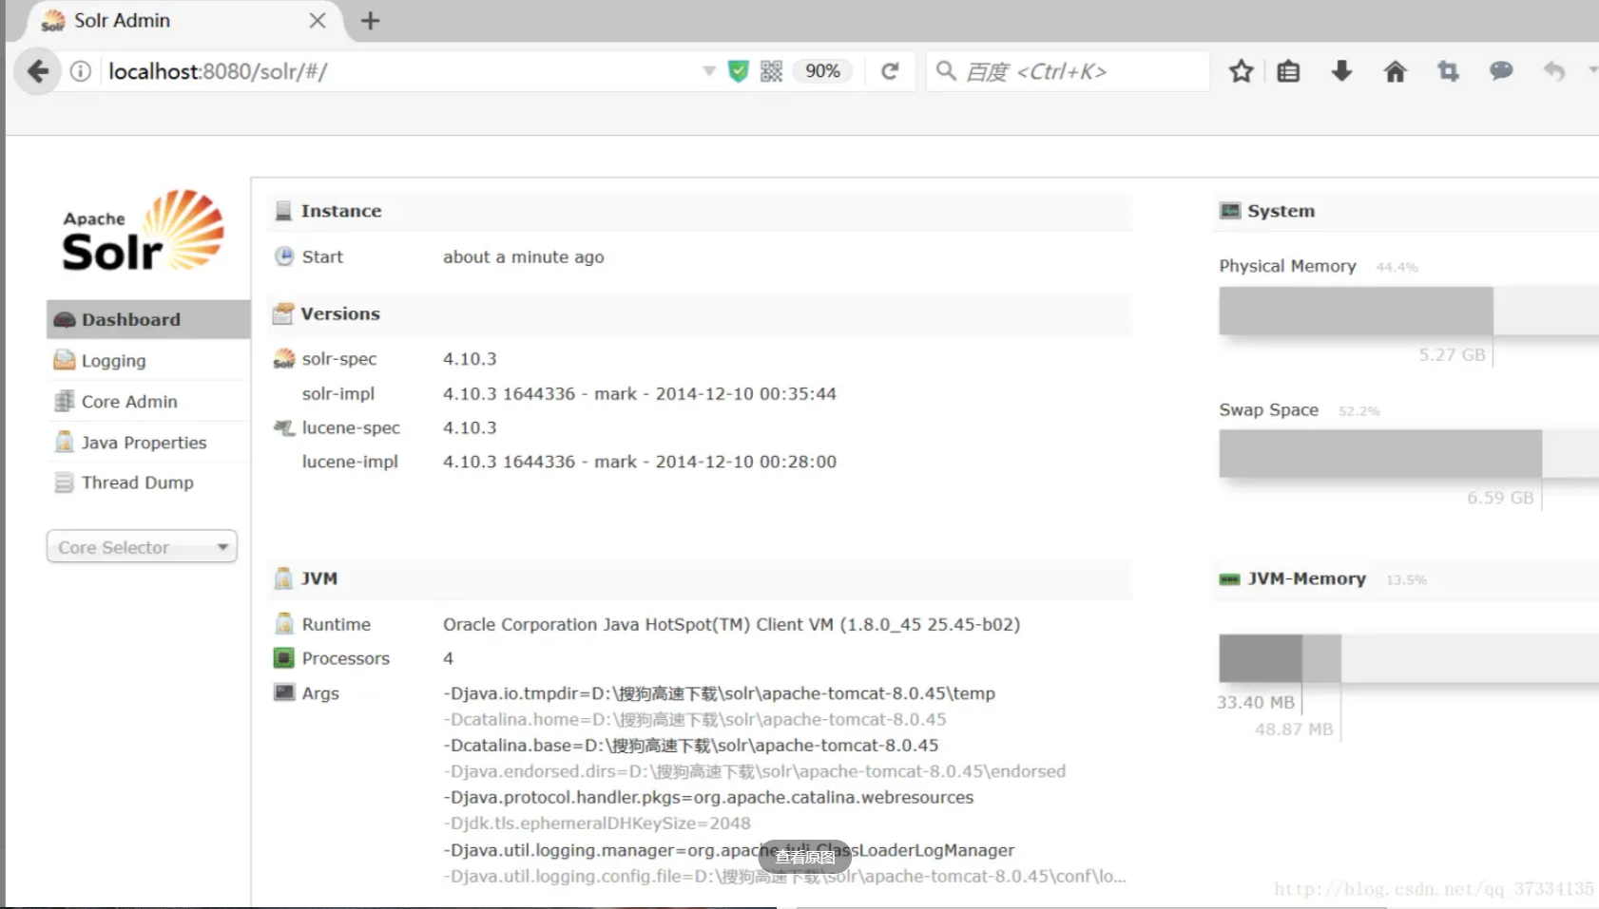Click the Instance panel icon
This screenshot has height=909, width=1599.
pyautogui.click(x=282, y=210)
